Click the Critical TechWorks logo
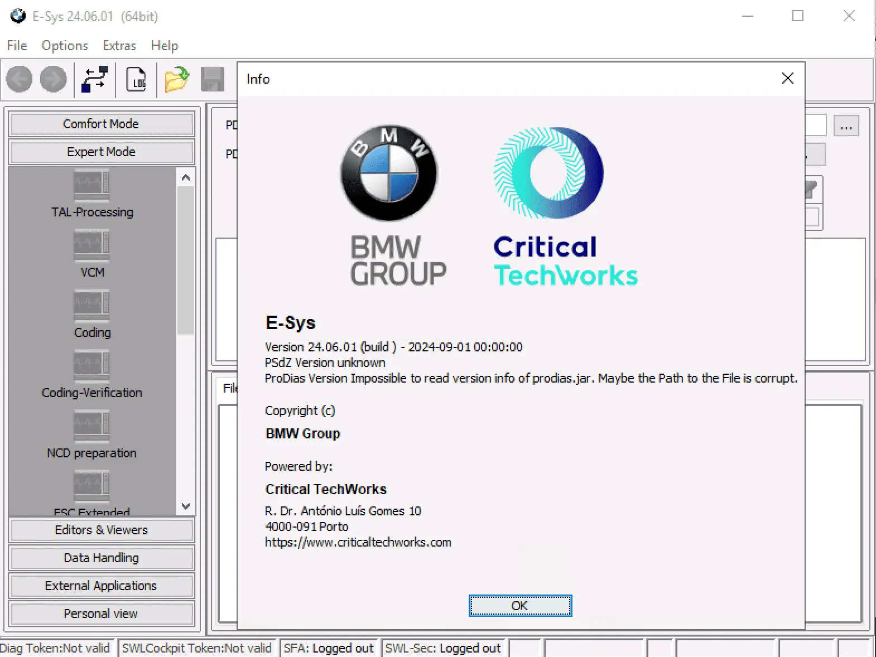 565,207
